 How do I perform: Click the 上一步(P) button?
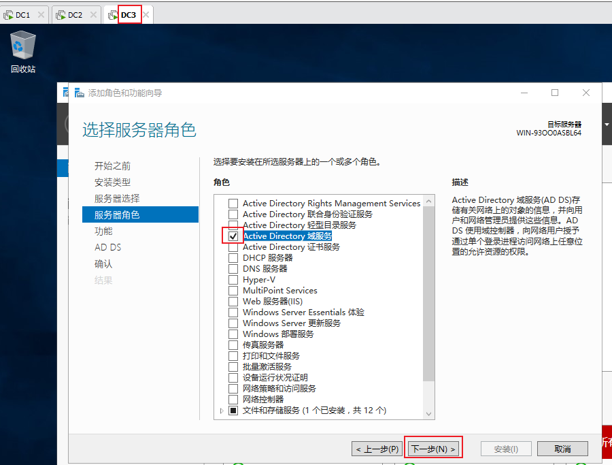(377, 449)
